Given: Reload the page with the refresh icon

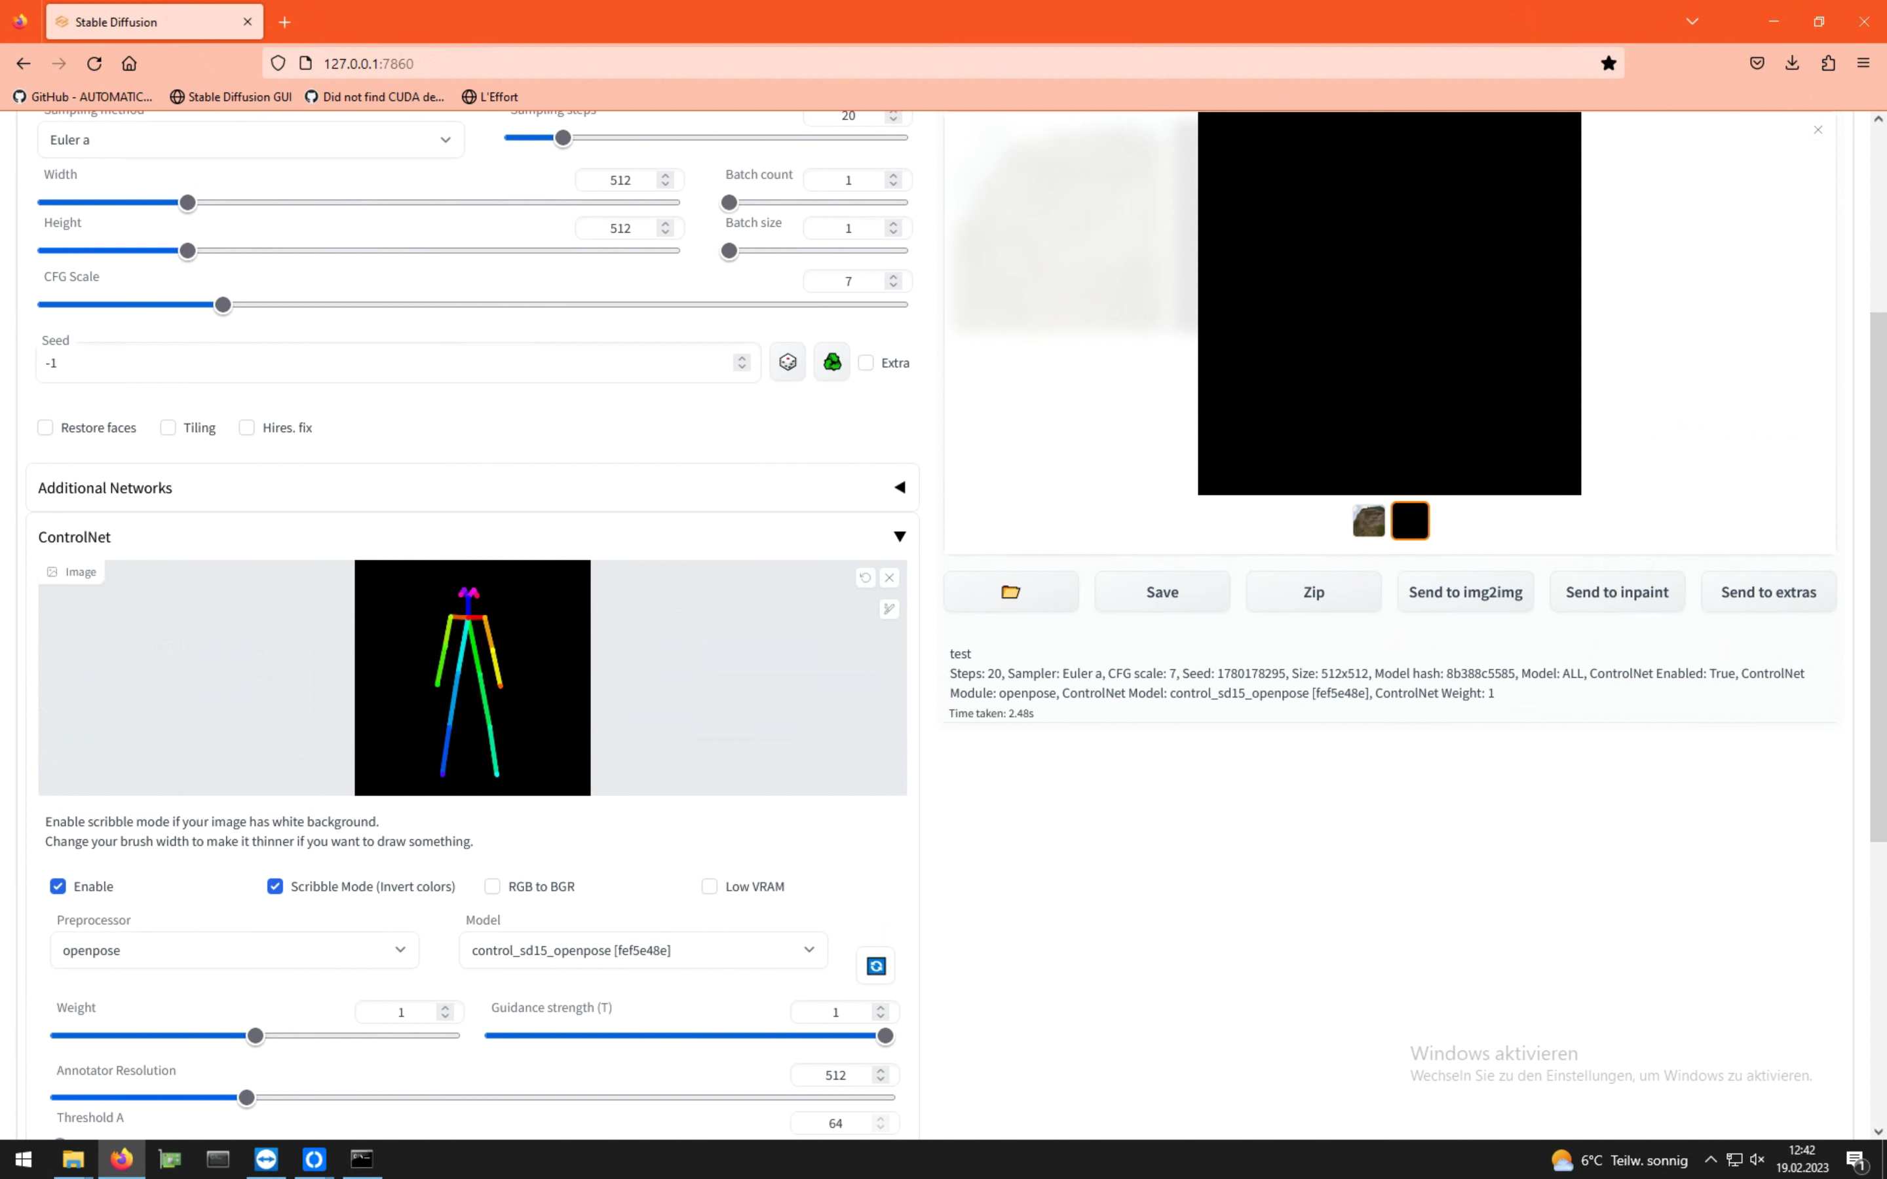Looking at the screenshot, I should [94, 64].
